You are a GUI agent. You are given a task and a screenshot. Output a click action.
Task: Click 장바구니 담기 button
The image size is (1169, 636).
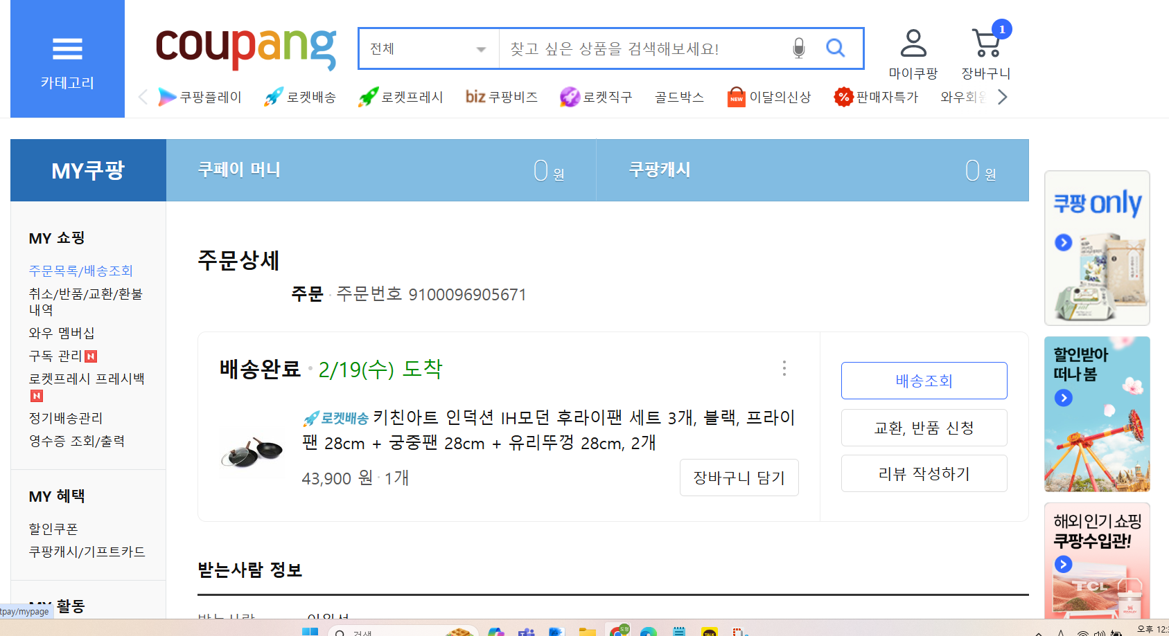(739, 478)
